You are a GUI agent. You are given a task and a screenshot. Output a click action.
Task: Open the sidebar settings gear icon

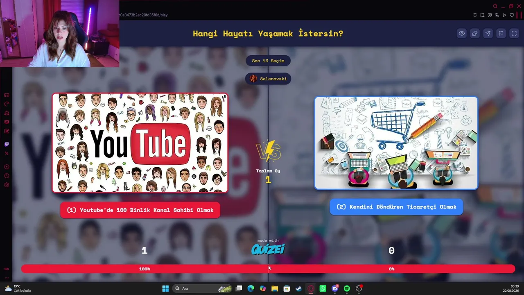pyautogui.click(x=7, y=185)
